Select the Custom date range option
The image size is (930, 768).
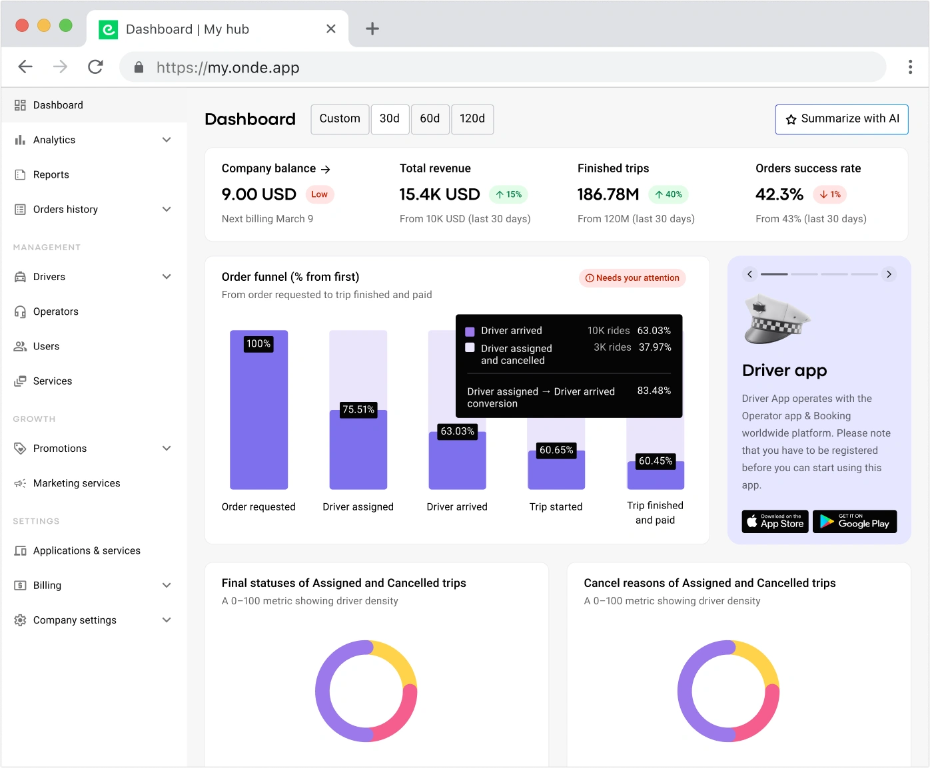[340, 119]
